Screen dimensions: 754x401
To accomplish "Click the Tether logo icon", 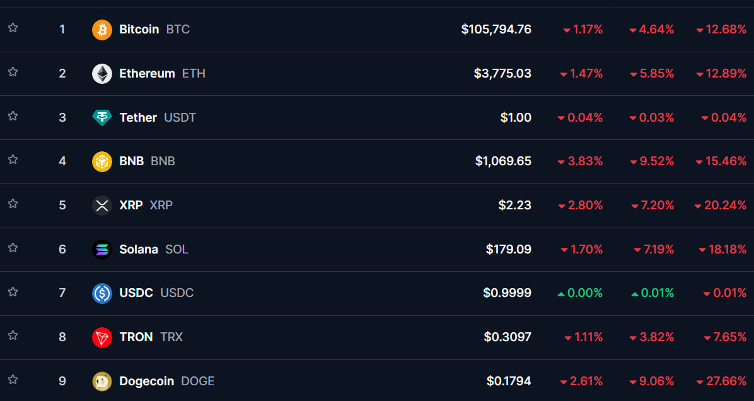I will click(x=102, y=118).
